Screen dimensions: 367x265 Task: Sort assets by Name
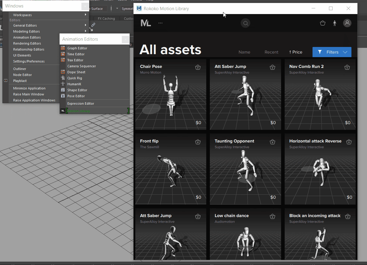(244, 52)
